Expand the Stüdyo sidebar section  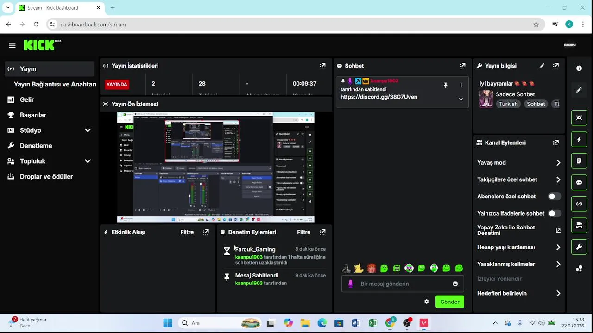point(88,130)
